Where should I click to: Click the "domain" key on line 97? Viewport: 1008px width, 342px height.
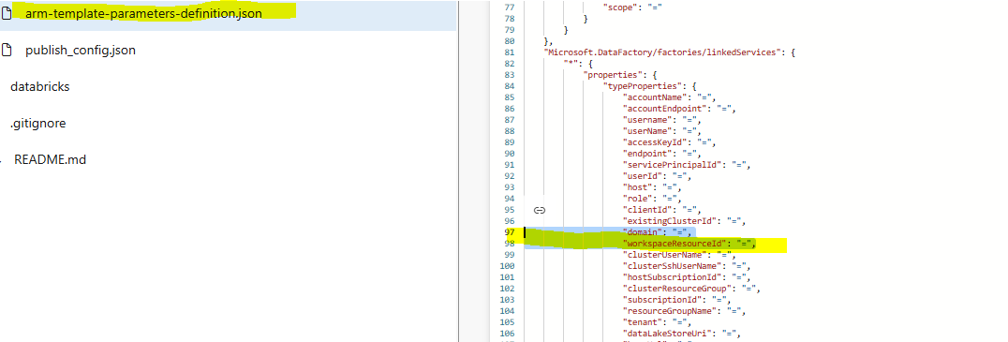pyautogui.click(x=645, y=232)
